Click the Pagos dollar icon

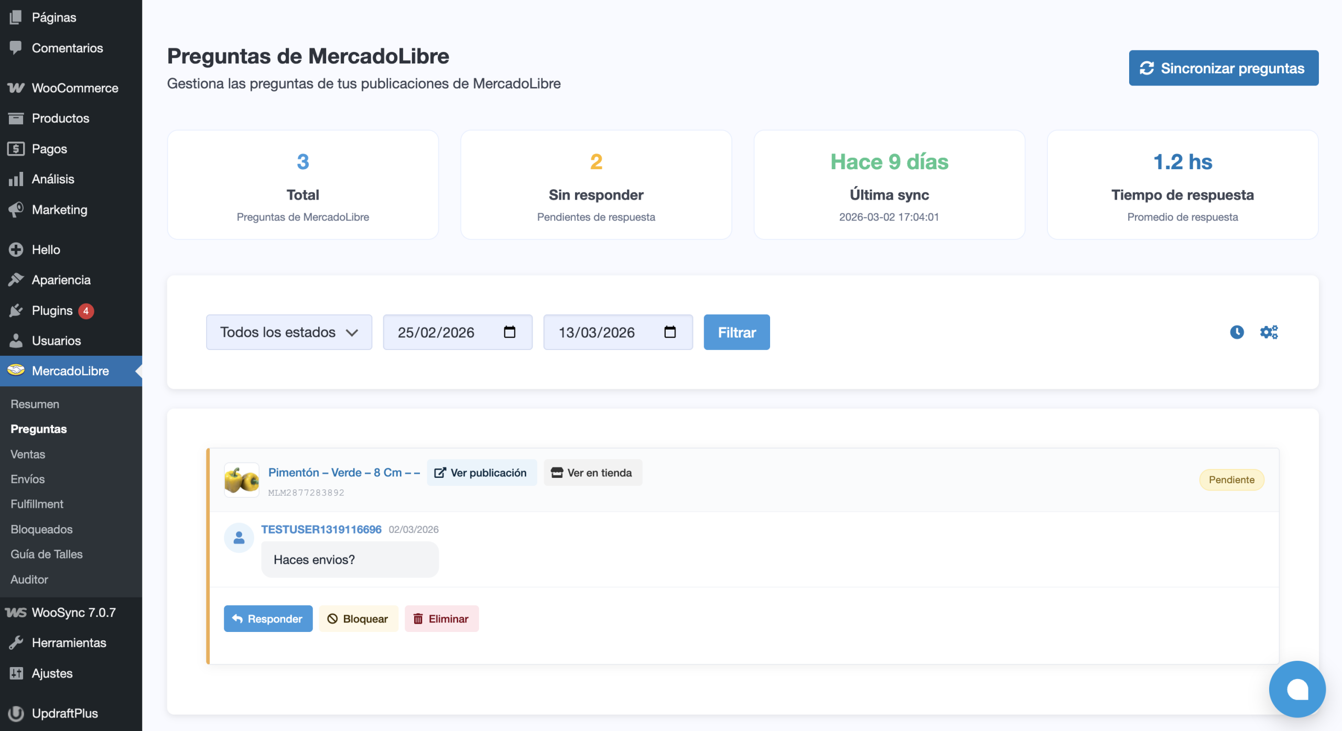(16, 149)
